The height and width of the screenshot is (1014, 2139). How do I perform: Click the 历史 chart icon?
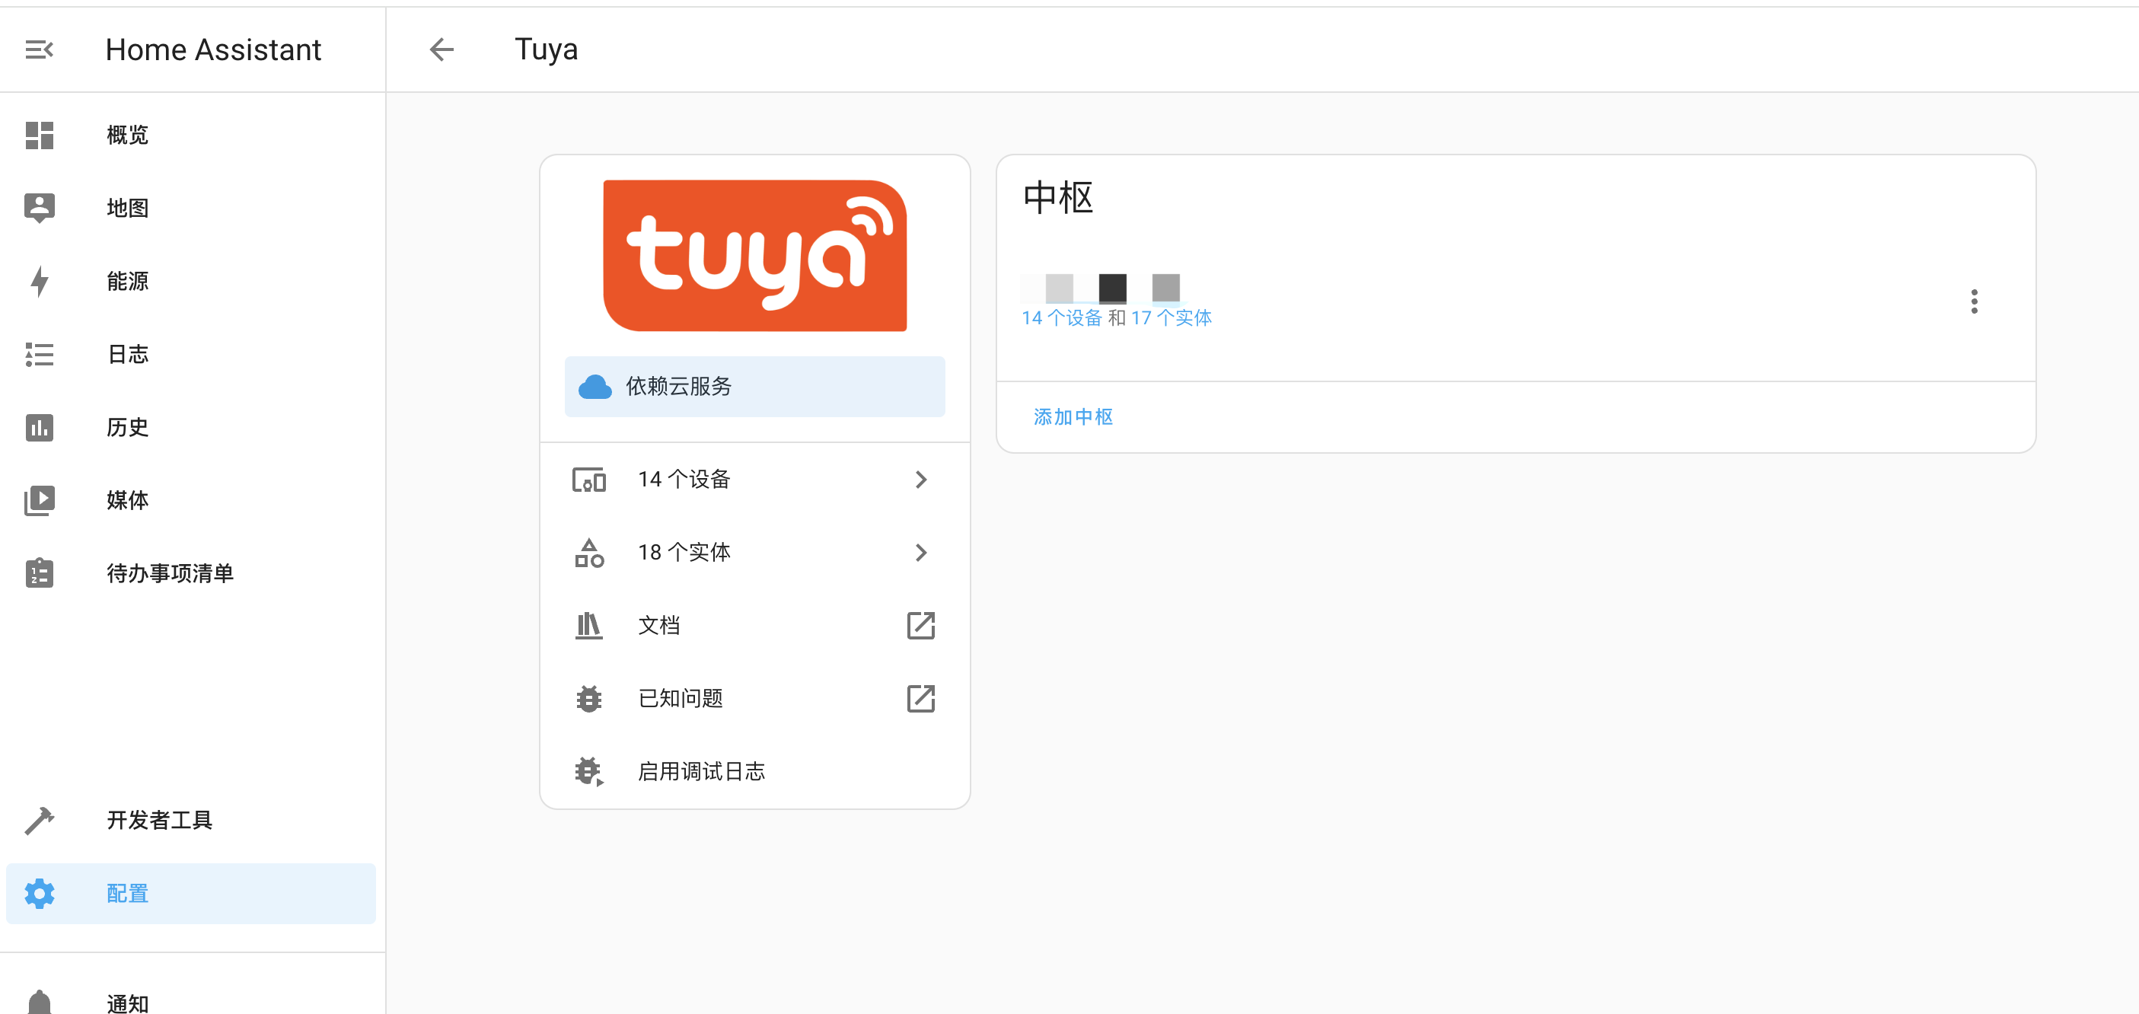pos(39,428)
